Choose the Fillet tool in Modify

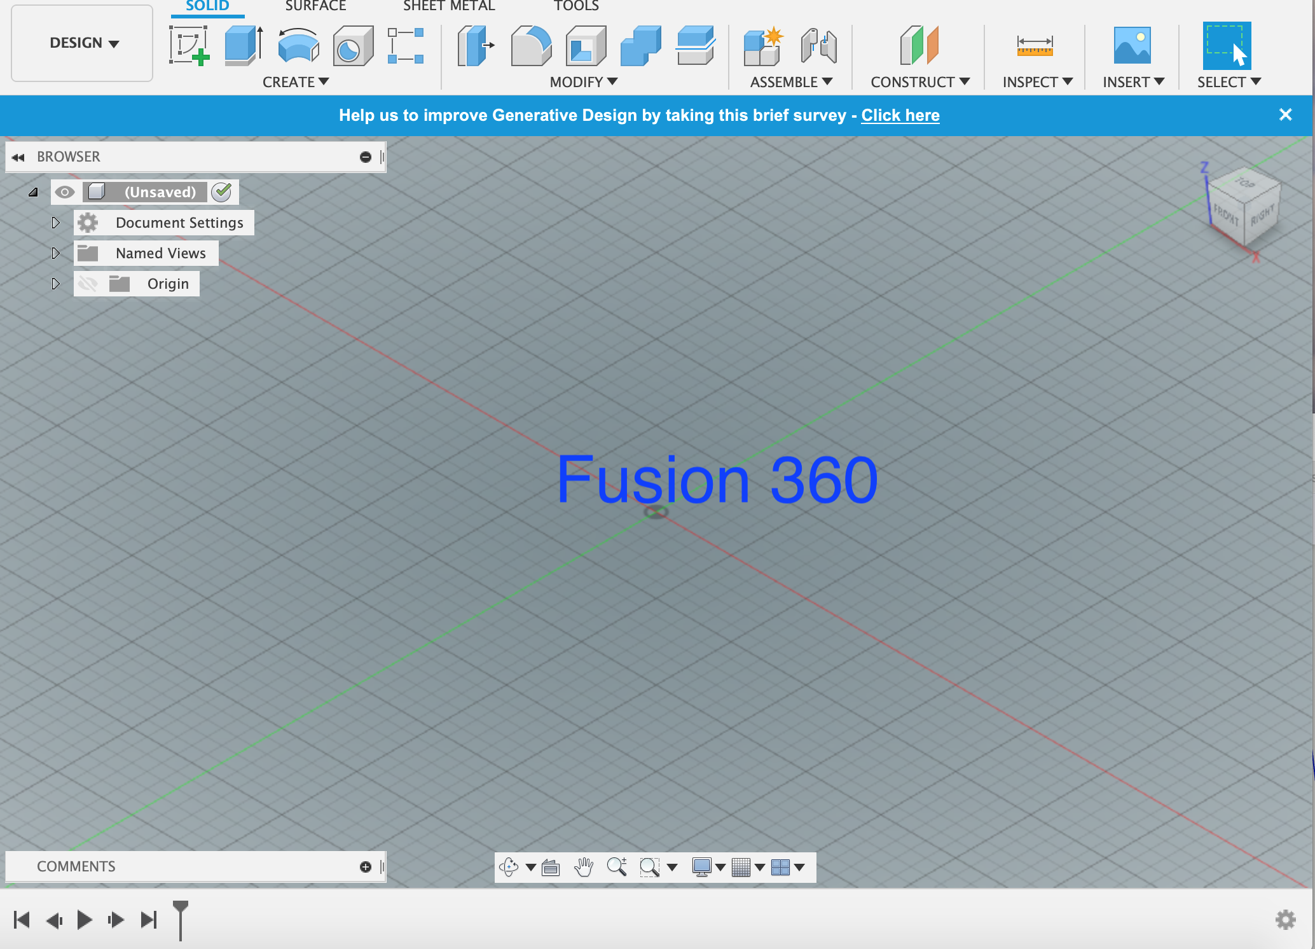531,46
